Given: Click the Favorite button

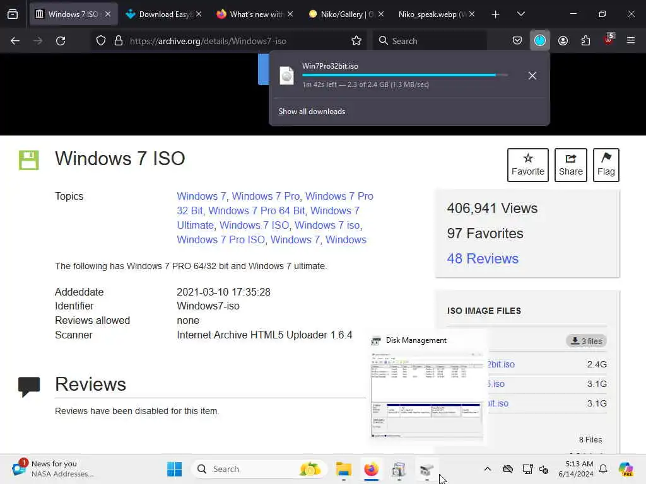Looking at the screenshot, I should click(x=528, y=164).
